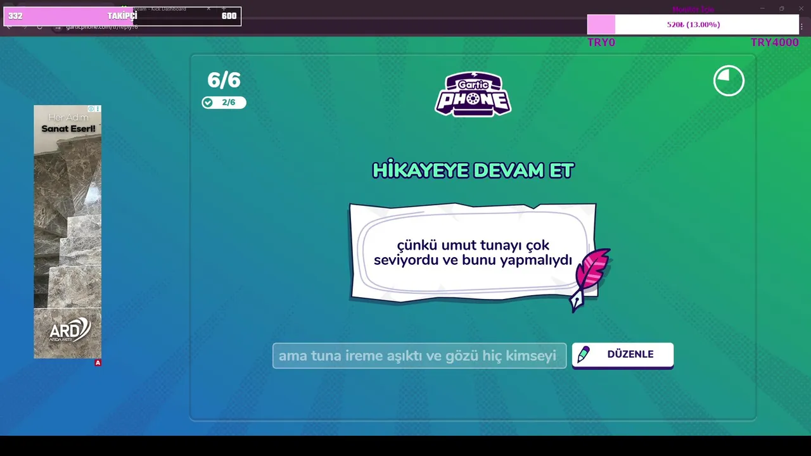The width and height of the screenshot is (811, 456).
Task: Close the Kick Dashboard browser tab
Action: click(208, 9)
